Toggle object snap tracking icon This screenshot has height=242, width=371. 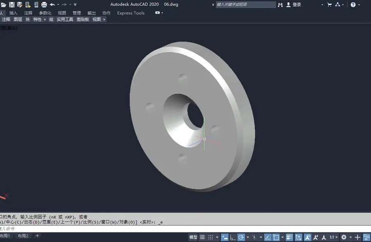pos(268,237)
